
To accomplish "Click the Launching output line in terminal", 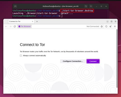I will (43, 13).
